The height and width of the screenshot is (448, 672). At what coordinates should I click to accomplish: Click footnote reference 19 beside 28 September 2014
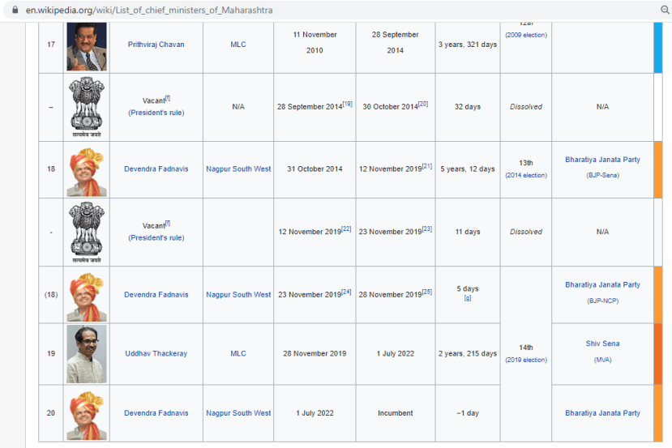(x=347, y=105)
